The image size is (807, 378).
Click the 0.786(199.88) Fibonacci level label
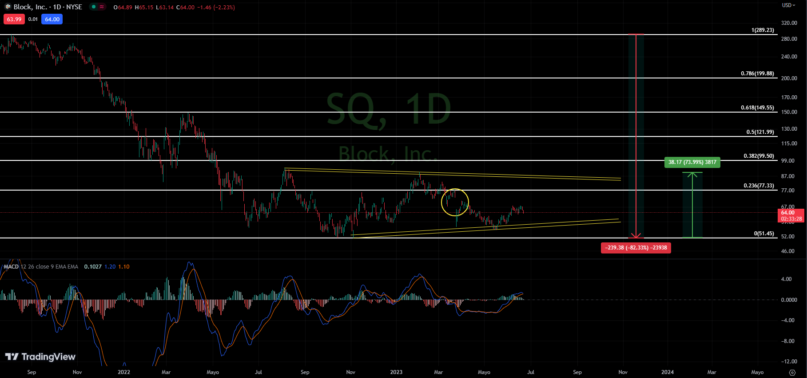tap(757, 74)
